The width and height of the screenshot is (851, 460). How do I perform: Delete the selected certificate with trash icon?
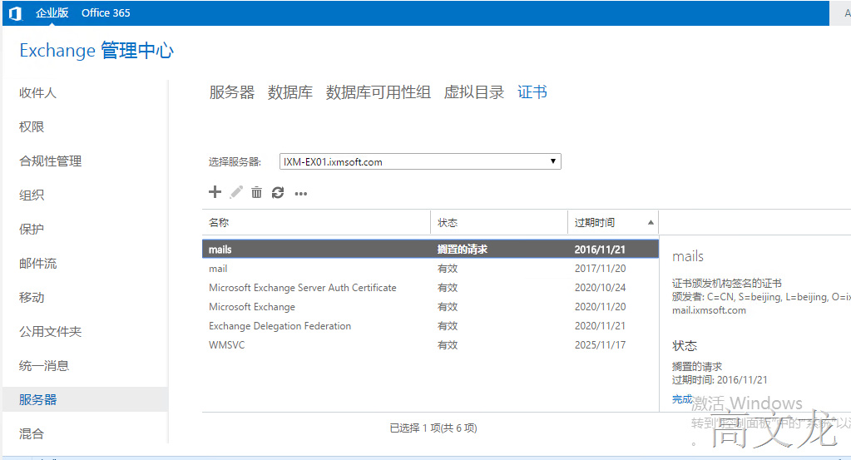257,192
